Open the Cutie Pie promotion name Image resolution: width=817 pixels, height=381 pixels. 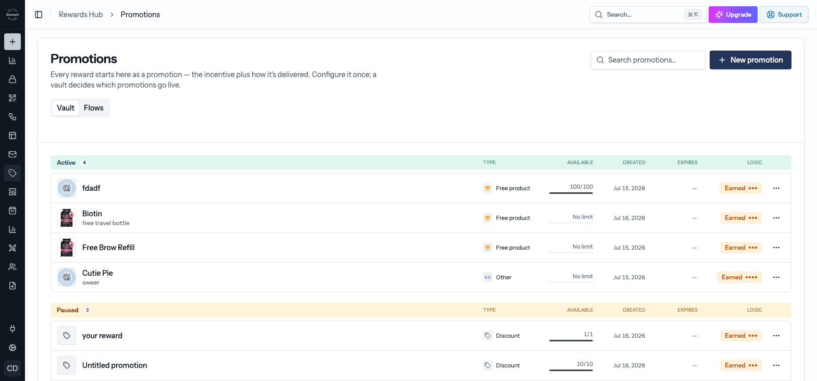[97, 273]
